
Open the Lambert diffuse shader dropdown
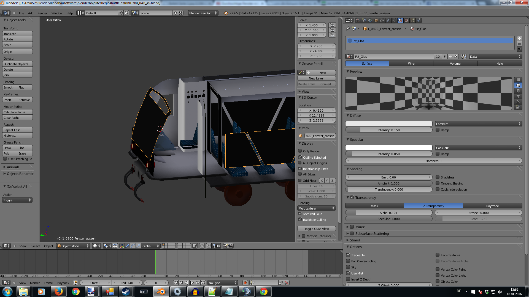pos(478,124)
